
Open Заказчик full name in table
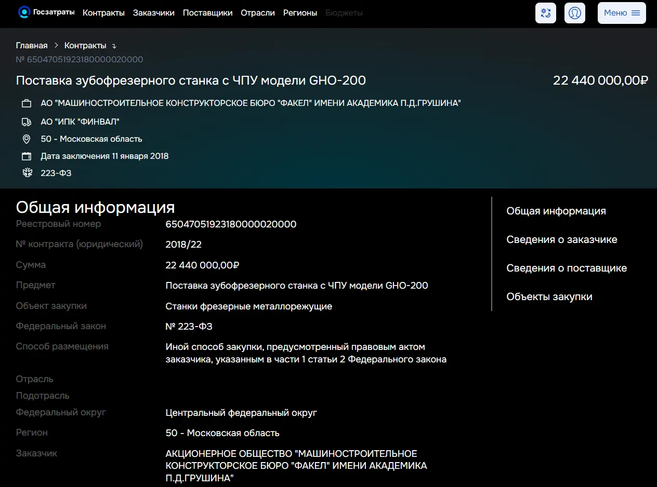[296, 466]
